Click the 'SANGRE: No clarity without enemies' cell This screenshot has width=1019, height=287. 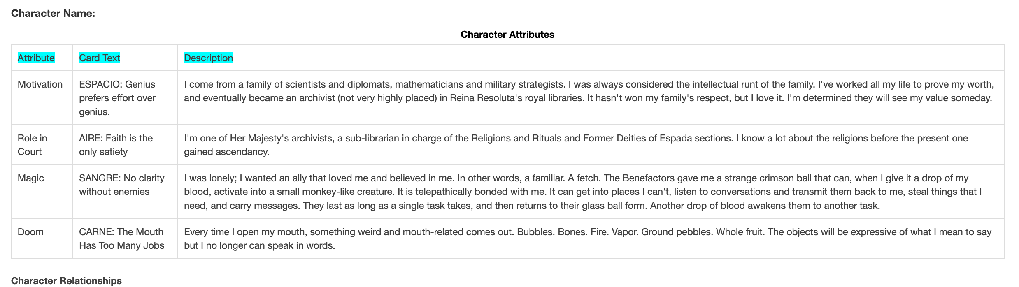pos(121,185)
